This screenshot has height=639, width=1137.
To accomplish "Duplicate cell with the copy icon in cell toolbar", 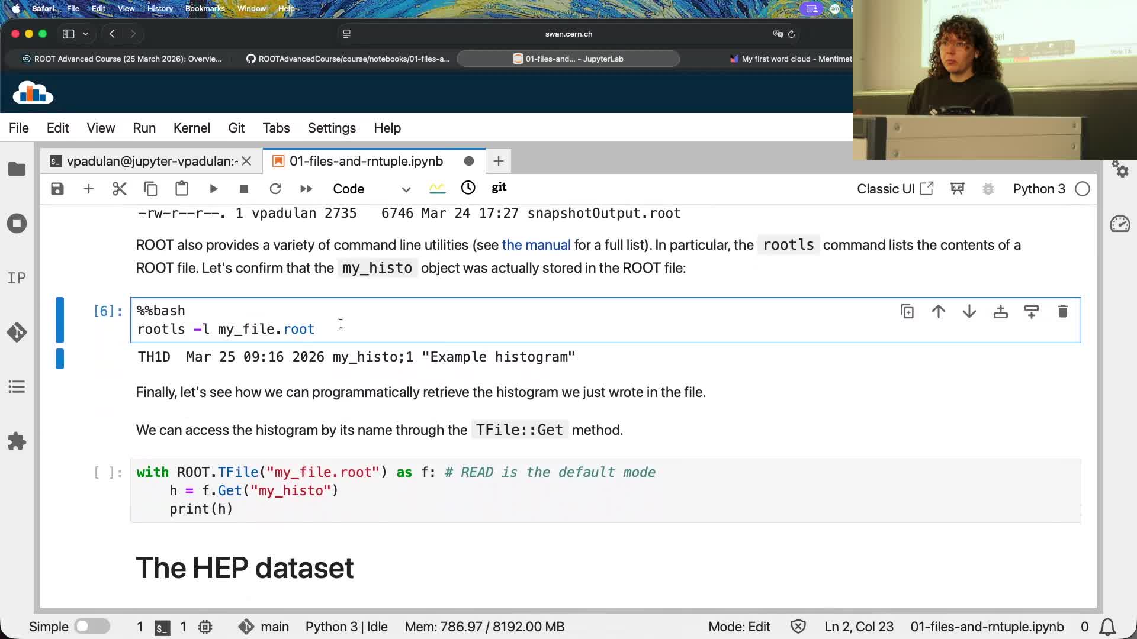I will tap(907, 312).
